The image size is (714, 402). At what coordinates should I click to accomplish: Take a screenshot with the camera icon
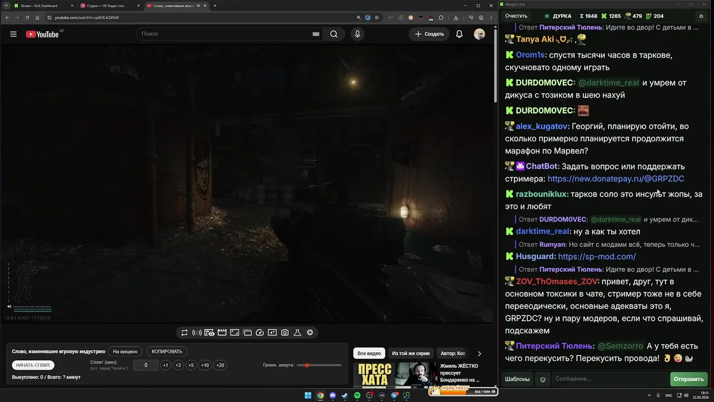pyautogui.click(x=285, y=333)
